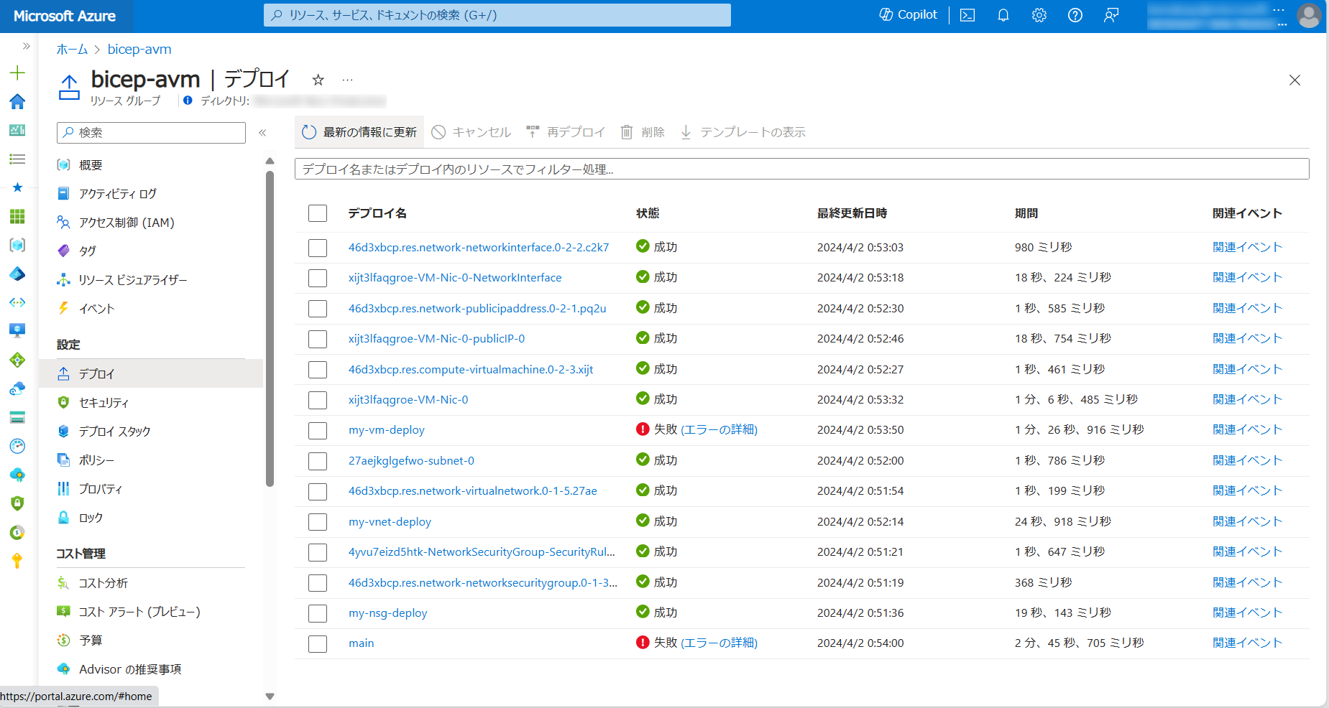Tick the checkbox for my-vm-deploy row
The image size is (1329, 708).
click(318, 431)
